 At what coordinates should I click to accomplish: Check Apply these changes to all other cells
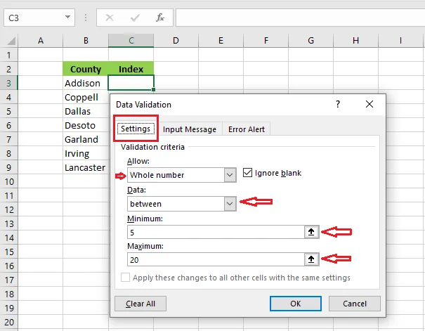coord(125,278)
